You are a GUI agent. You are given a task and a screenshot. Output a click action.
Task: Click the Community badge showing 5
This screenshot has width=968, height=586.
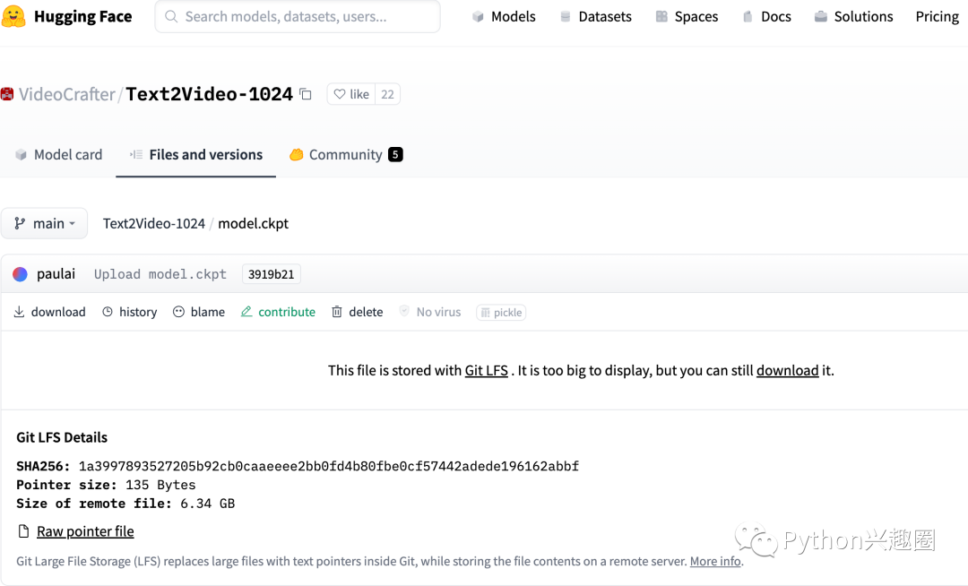coord(395,155)
